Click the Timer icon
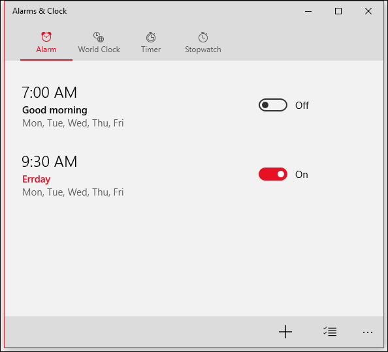The width and height of the screenshot is (388, 352). (151, 37)
